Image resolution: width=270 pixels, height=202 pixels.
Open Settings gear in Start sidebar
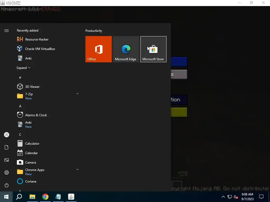[x=7, y=173]
